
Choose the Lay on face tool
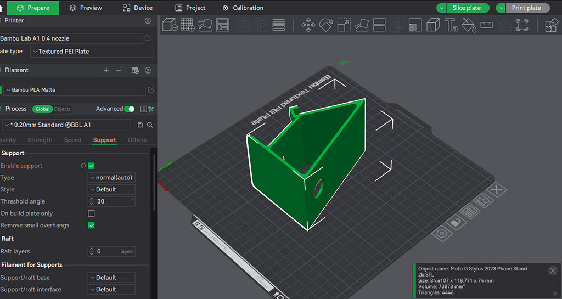pos(362,25)
